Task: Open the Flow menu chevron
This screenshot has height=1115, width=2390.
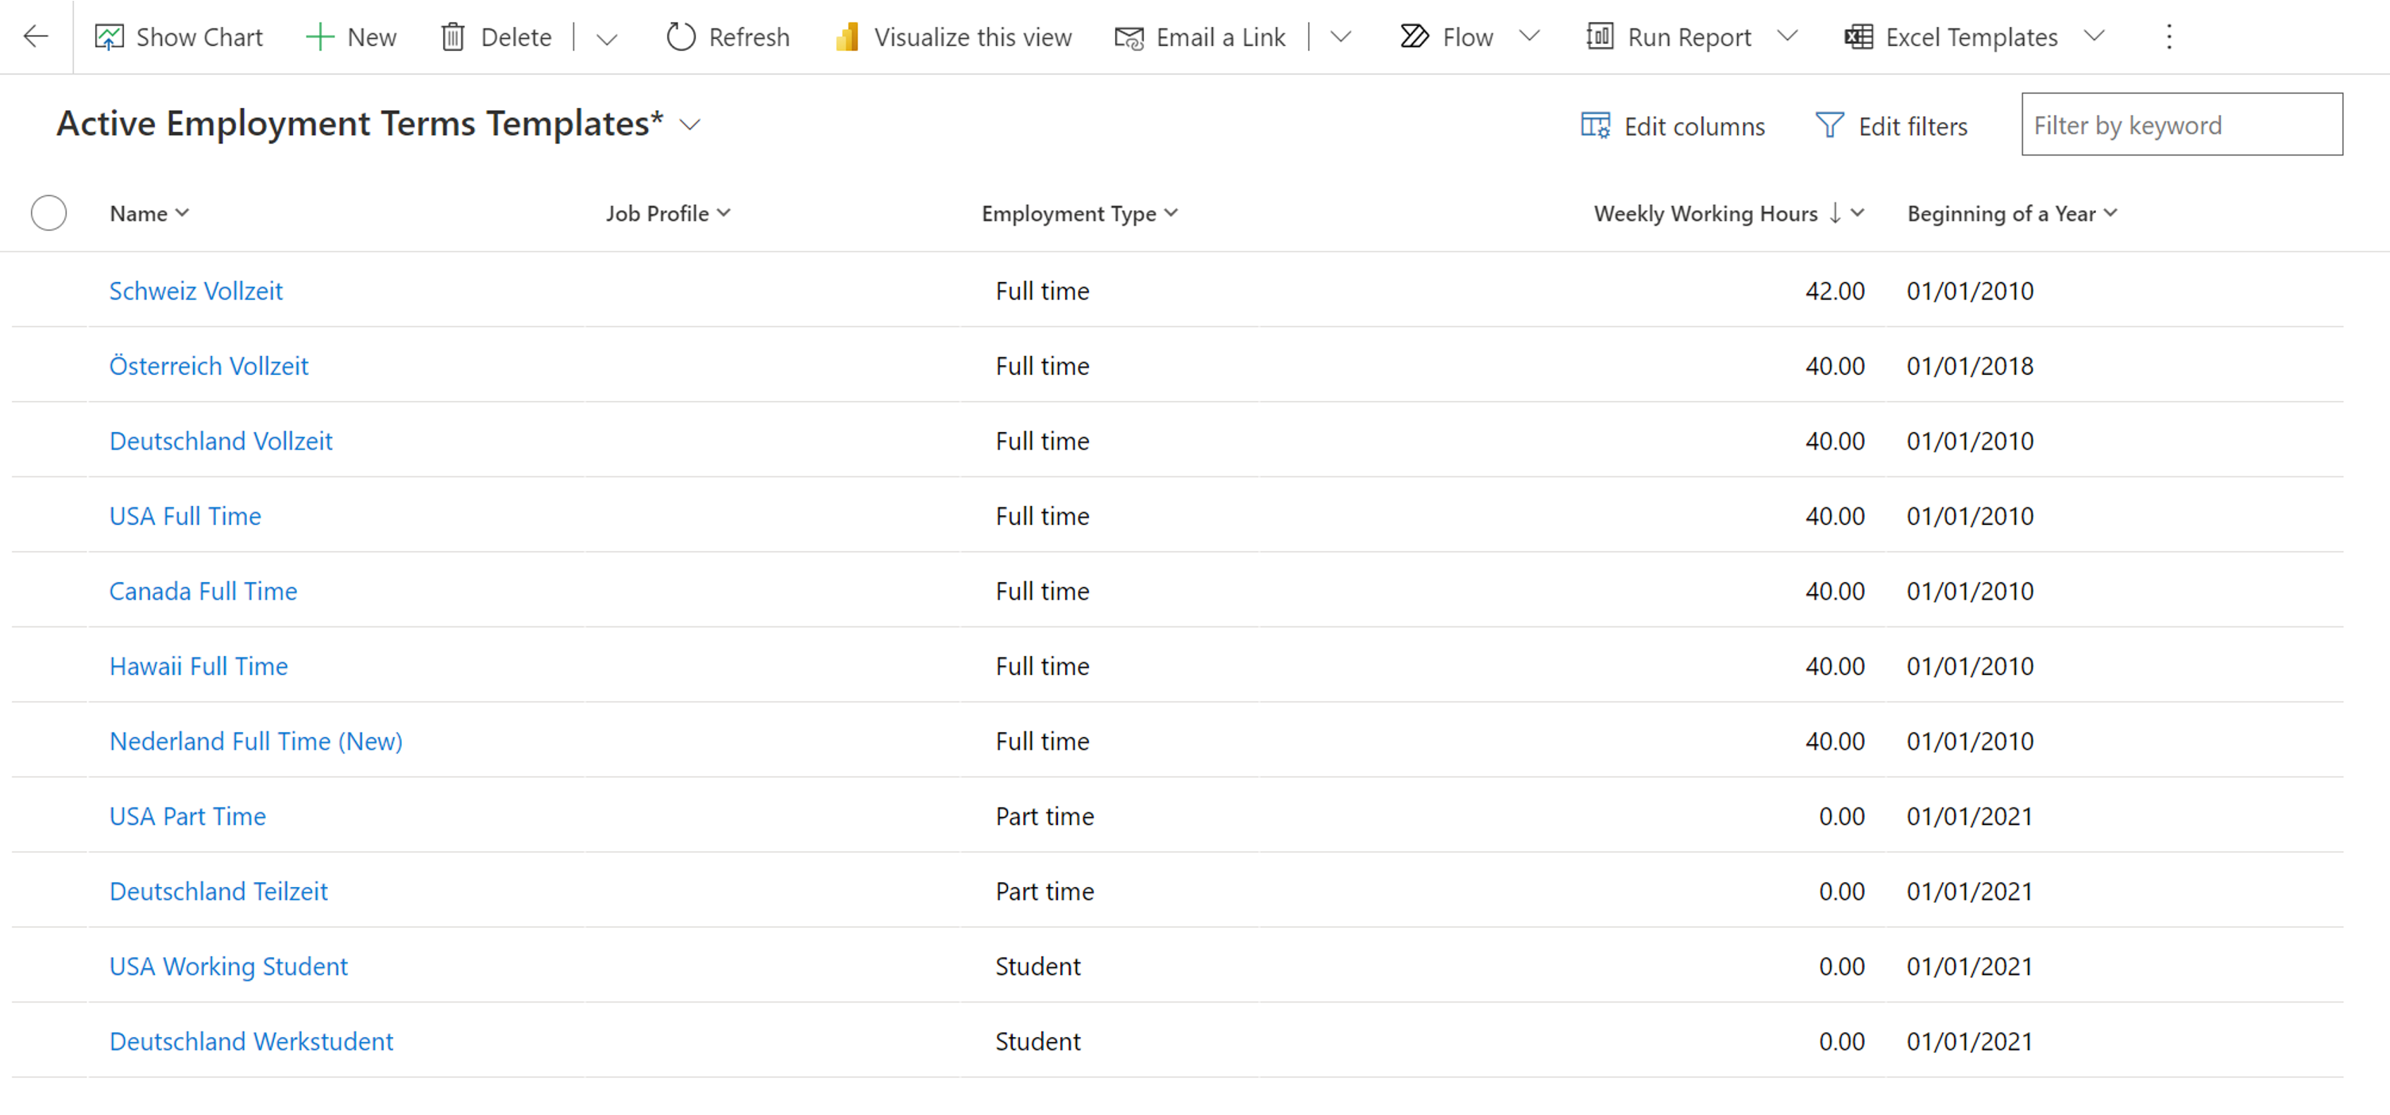Action: point(1529,37)
